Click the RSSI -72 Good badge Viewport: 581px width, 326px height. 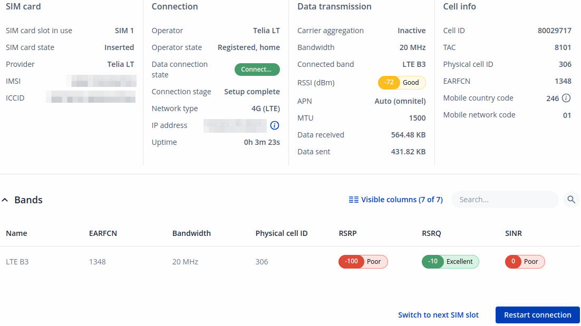click(401, 83)
